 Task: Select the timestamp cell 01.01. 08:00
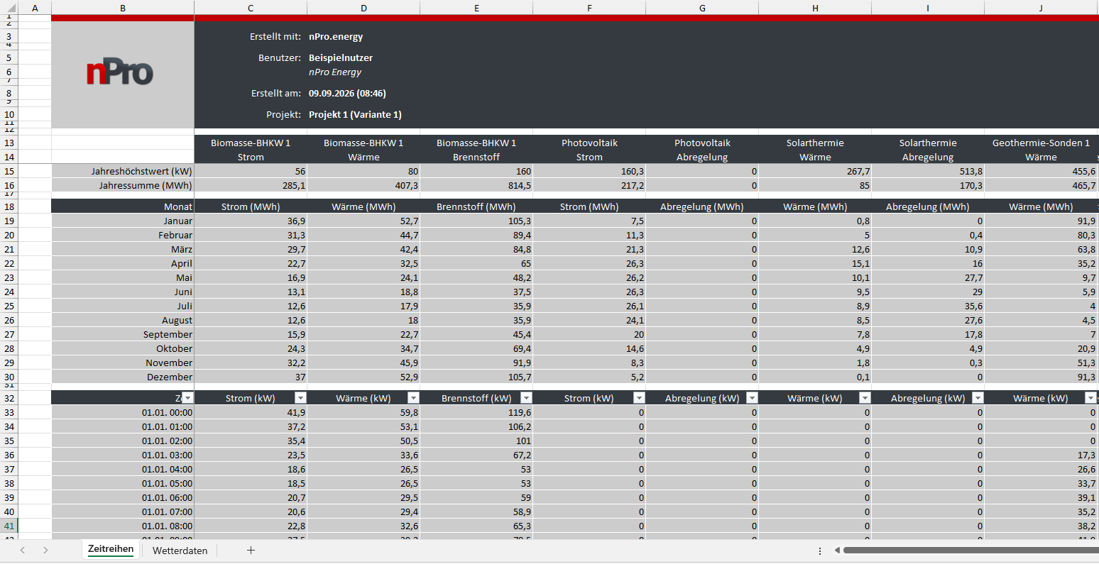coord(123,526)
